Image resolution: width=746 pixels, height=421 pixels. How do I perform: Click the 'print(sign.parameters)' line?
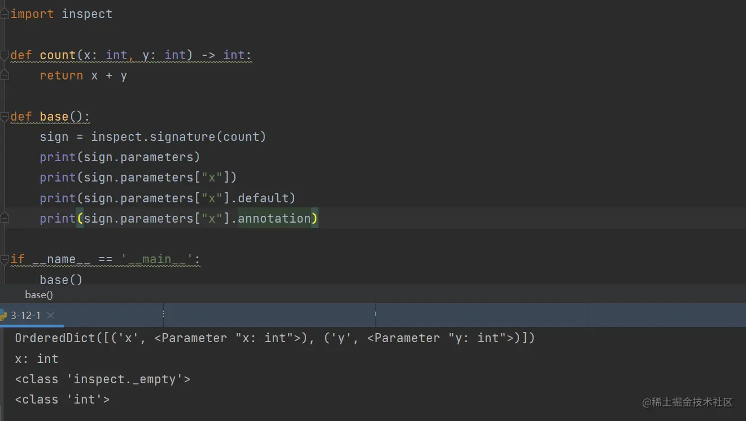tap(120, 157)
